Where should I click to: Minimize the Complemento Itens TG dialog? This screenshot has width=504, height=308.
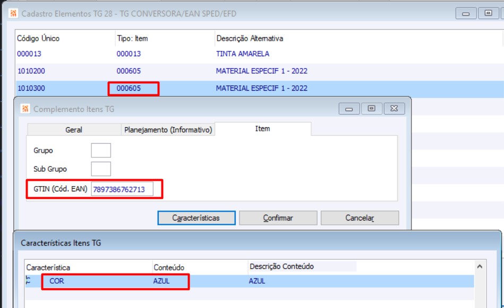349,109
